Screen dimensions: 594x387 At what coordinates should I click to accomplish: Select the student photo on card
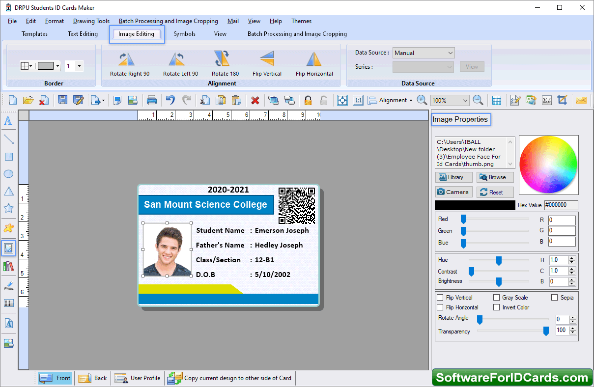pyautogui.click(x=167, y=249)
